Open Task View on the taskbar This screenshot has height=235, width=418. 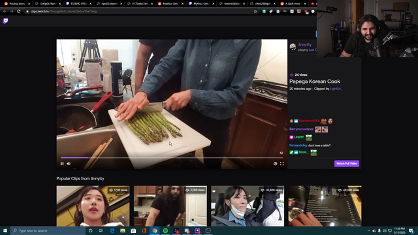tap(101, 230)
